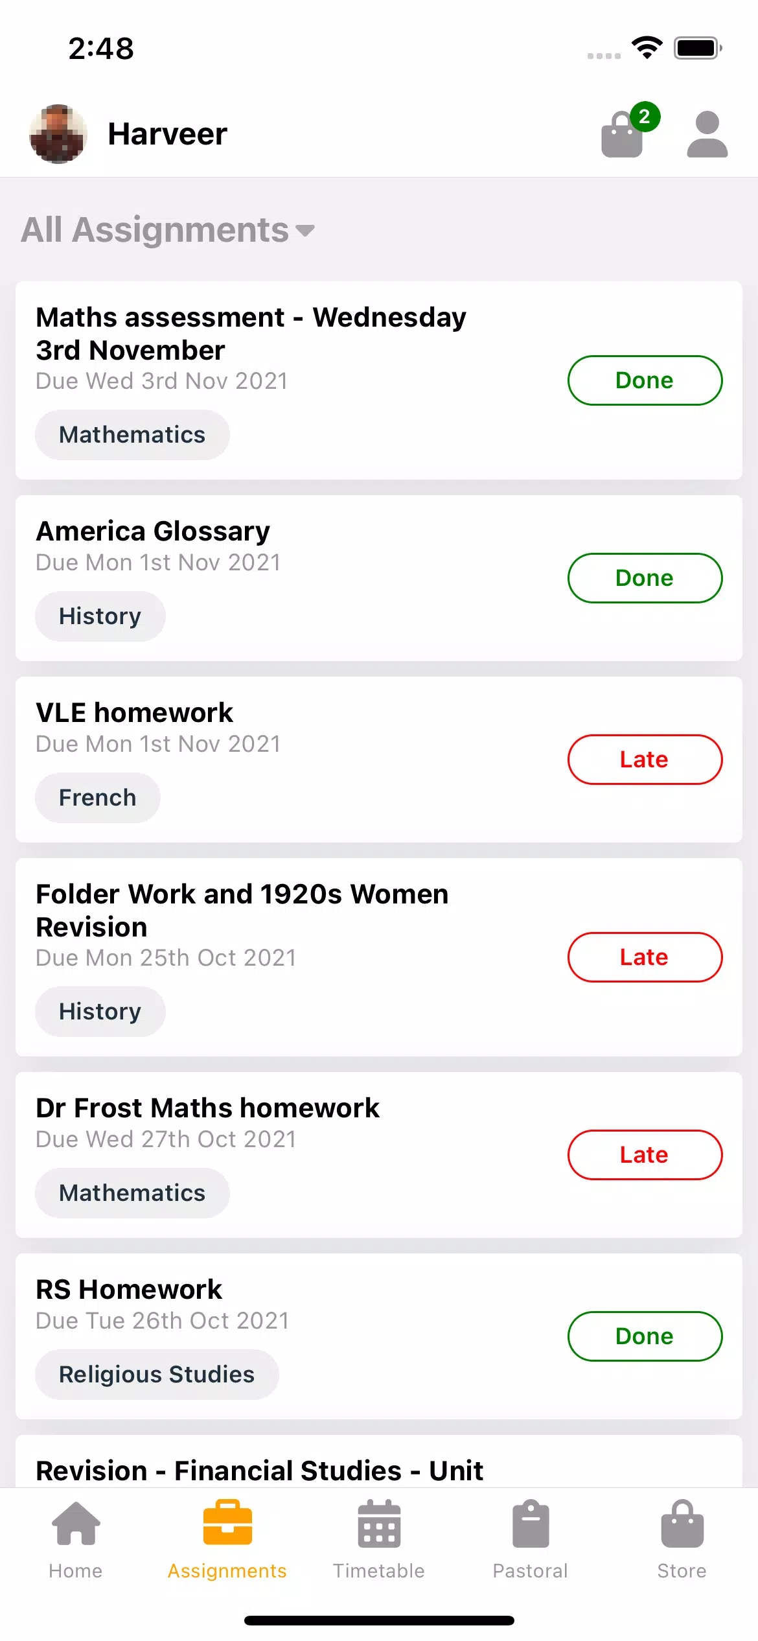Toggle Done status on Maths assessment
The width and height of the screenshot is (758, 1641).
(x=645, y=380)
